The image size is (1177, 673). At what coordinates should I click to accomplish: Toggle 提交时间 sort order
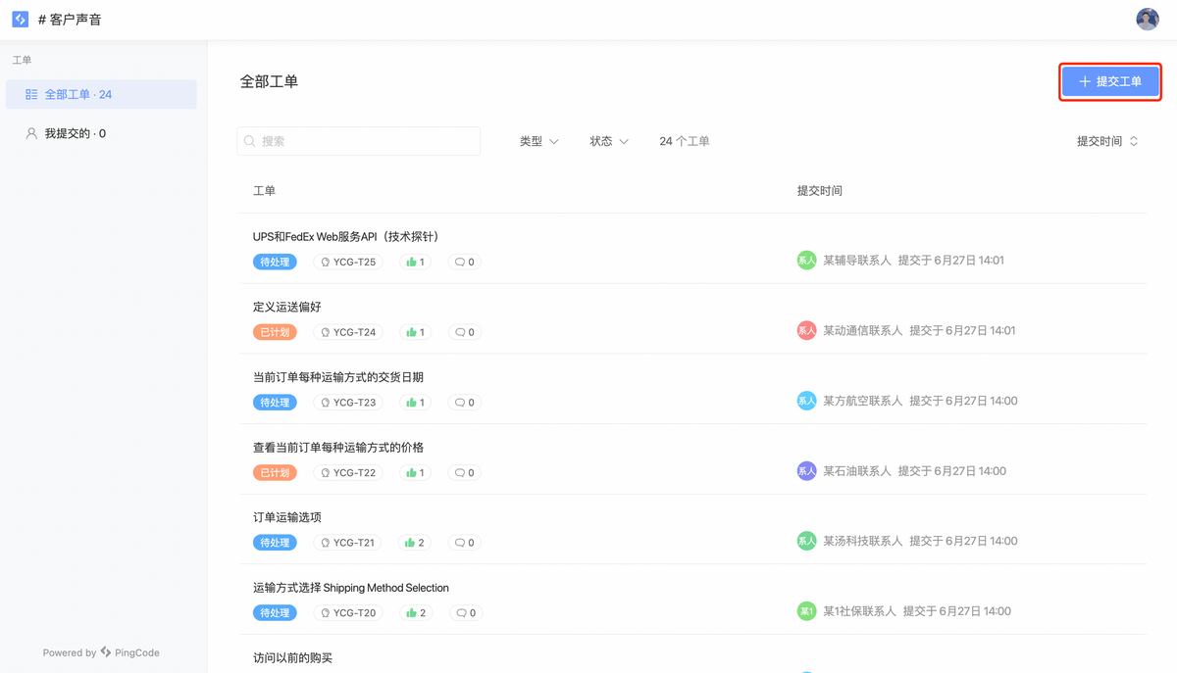[1107, 141]
